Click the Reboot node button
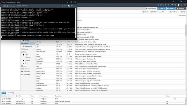This screenshot has width=187, height=105. coord(146,12)
